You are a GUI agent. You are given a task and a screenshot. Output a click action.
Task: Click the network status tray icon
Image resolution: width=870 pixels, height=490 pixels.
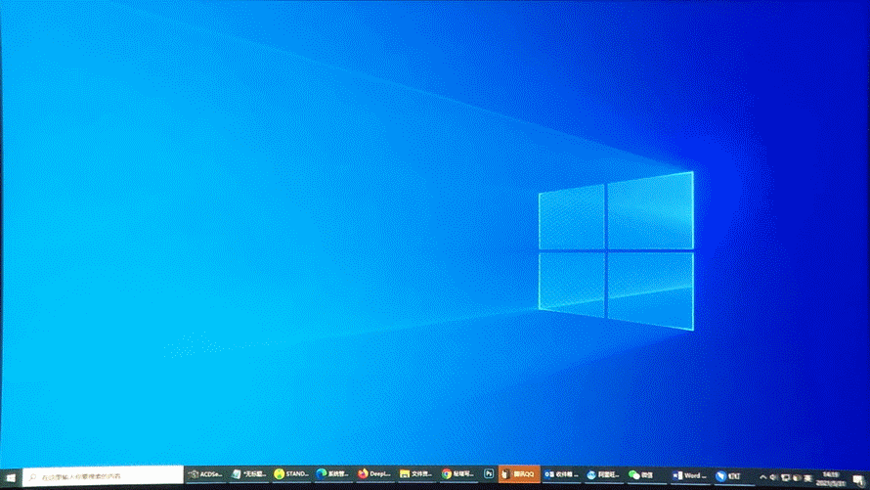(786, 478)
